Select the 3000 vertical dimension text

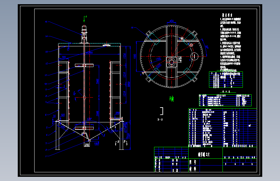coord(97,81)
